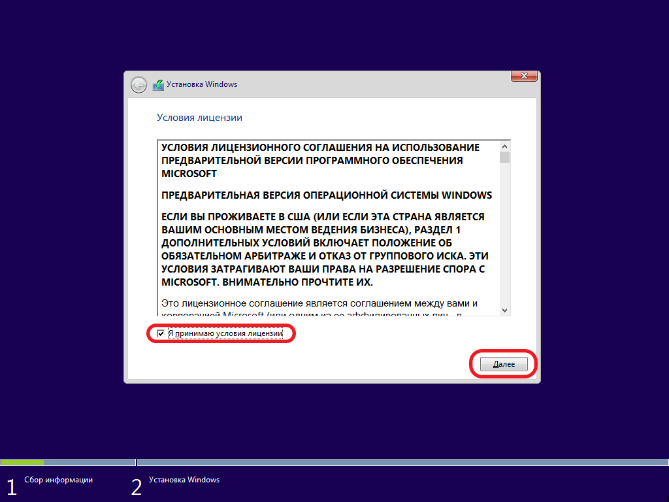Click the "Условия лицензии" blue heading
The width and height of the screenshot is (669, 502).
pyautogui.click(x=199, y=118)
